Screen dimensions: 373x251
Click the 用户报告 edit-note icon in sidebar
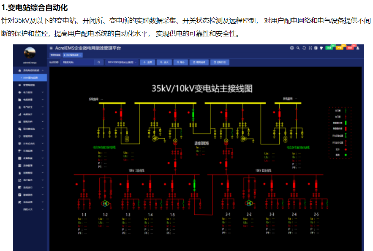[20, 180]
